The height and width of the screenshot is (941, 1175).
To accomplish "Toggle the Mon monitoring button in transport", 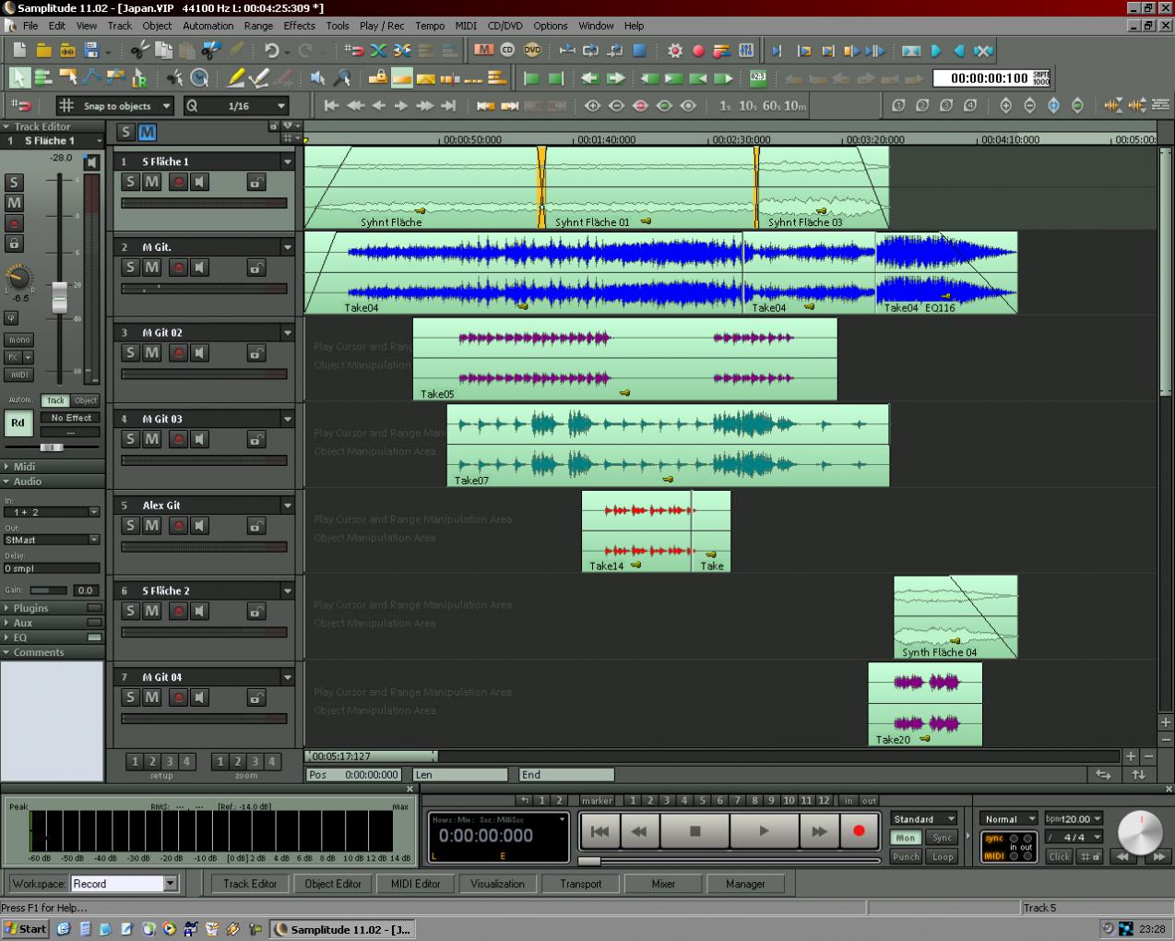I will point(906,838).
